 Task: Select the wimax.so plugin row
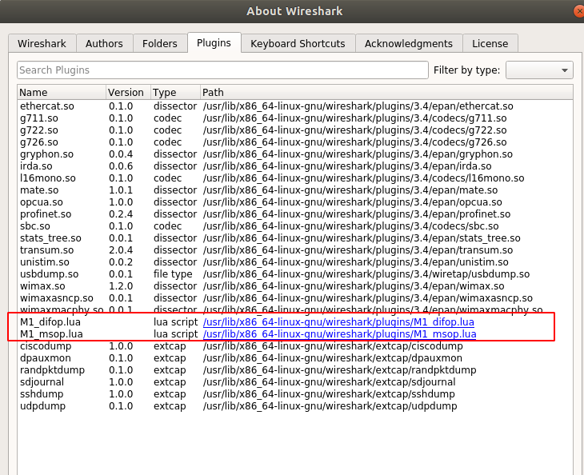[x=295, y=286]
